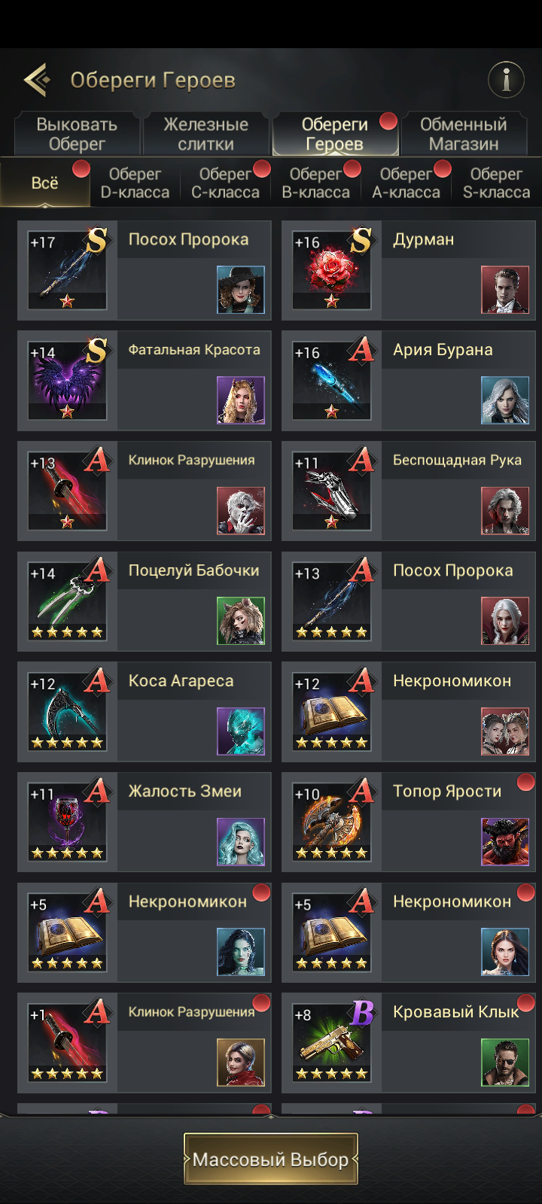Open the Обменный Магазин tab

pyautogui.click(x=464, y=134)
